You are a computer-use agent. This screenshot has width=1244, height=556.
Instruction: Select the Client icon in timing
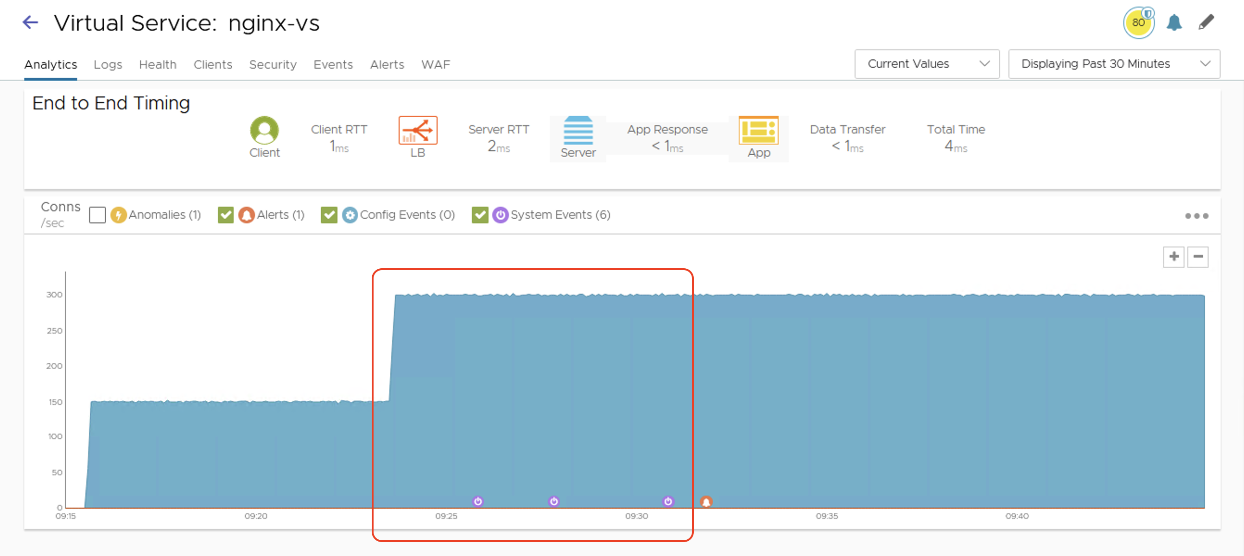point(264,130)
